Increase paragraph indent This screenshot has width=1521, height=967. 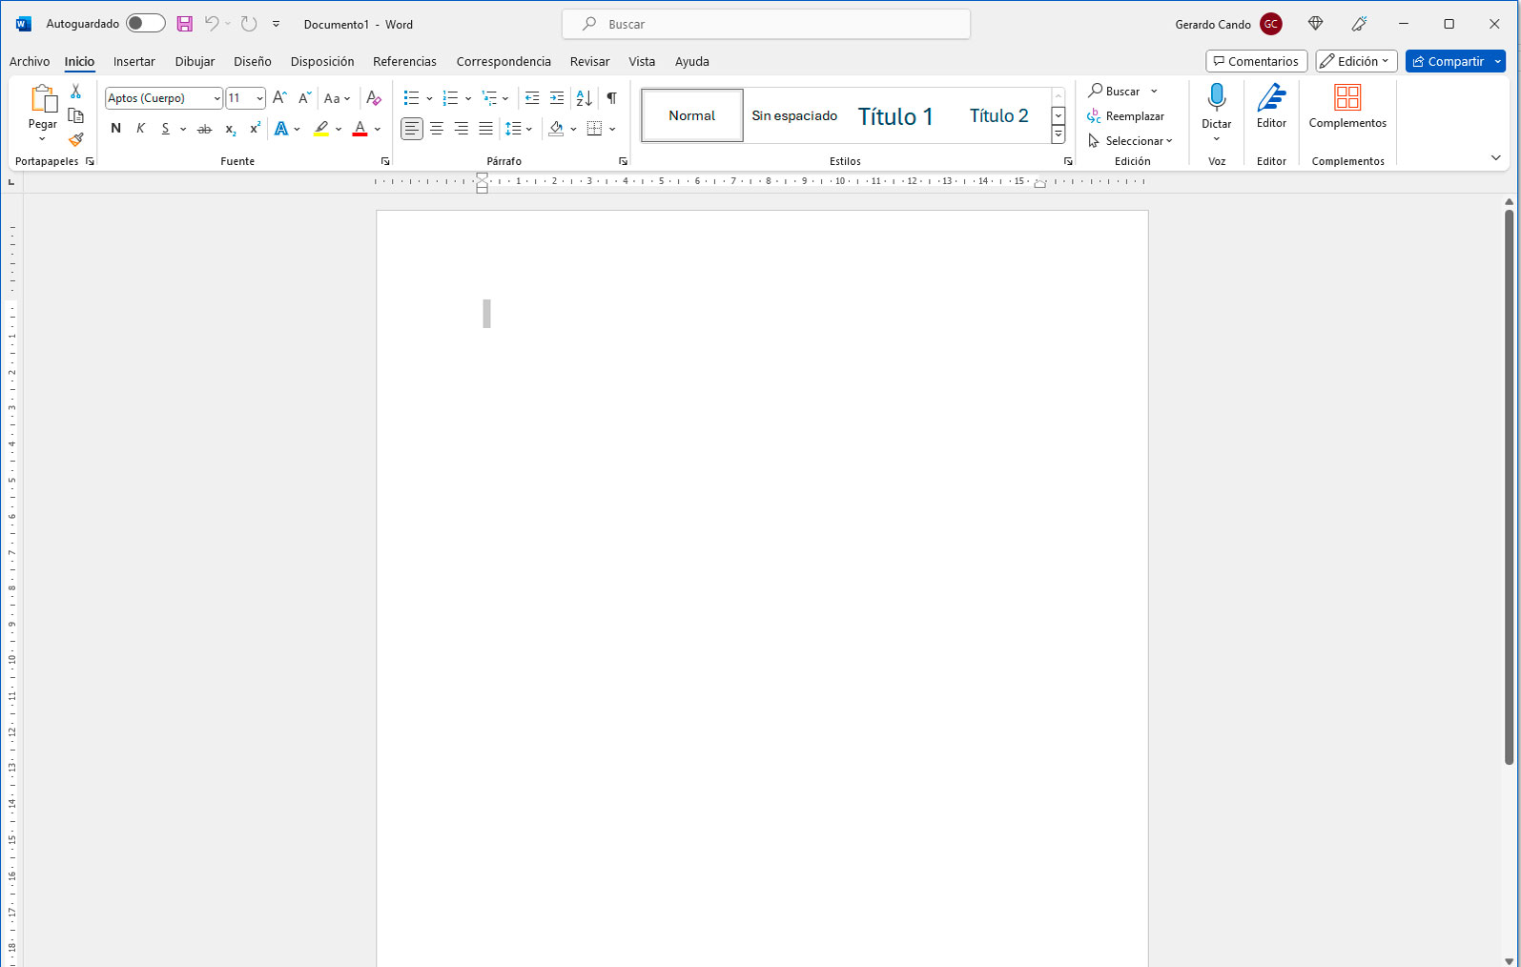(x=557, y=97)
